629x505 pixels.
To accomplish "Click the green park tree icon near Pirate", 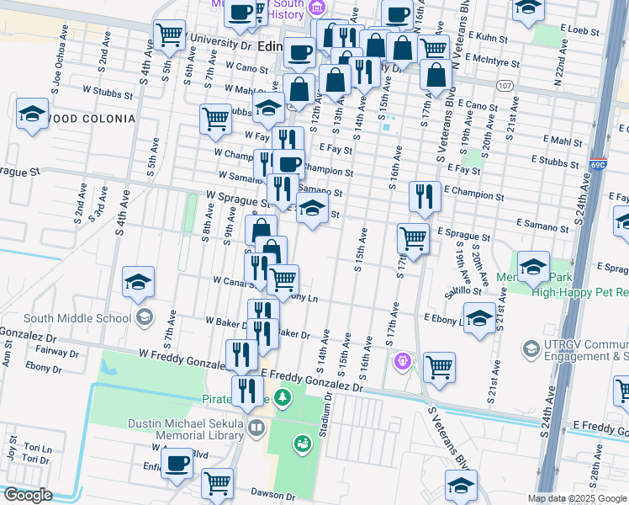I will 283,396.
